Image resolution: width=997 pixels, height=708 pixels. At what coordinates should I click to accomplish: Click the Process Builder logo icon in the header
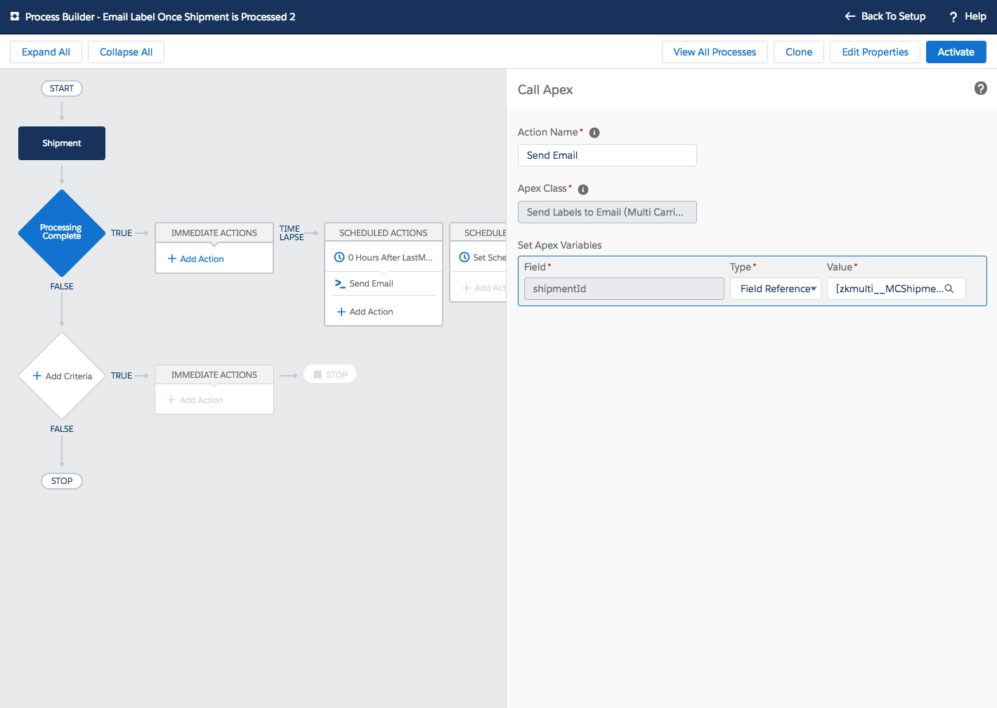[15, 16]
